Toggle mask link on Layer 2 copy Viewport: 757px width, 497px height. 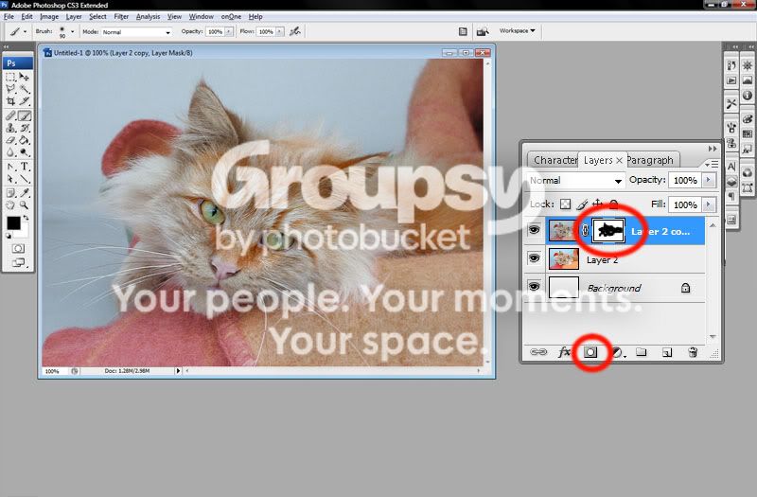(x=585, y=231)
